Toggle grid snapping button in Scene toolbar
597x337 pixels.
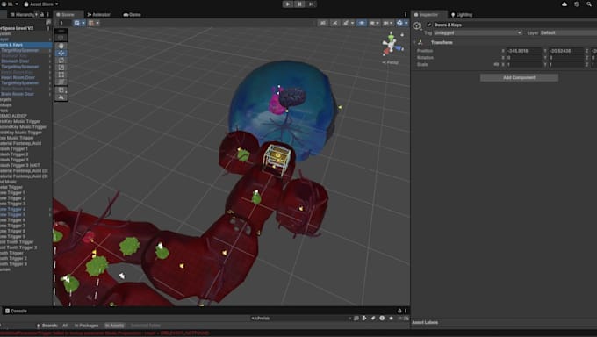click(77, 23)
